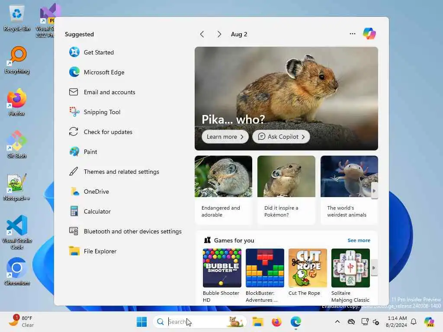Open Email and accounts envelope icon
Viewport: 443px width, 332px height.
coord(74,92)
